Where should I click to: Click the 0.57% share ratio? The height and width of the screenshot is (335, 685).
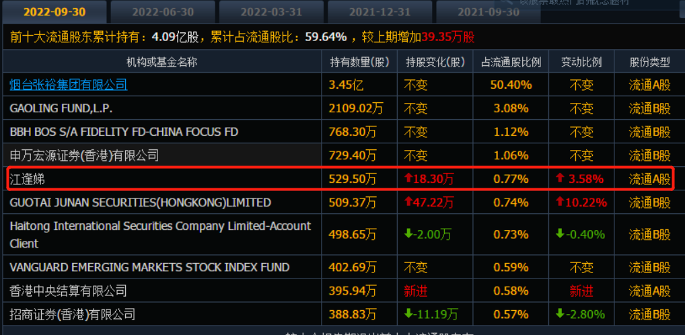point(511,314)
